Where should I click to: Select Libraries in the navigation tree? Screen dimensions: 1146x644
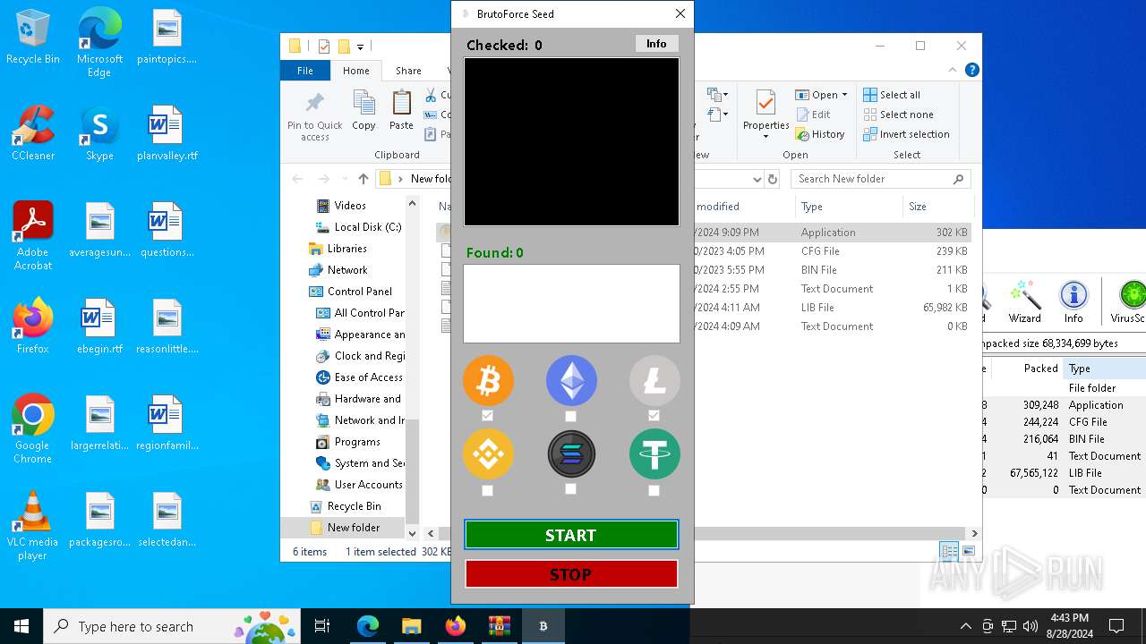338,249
